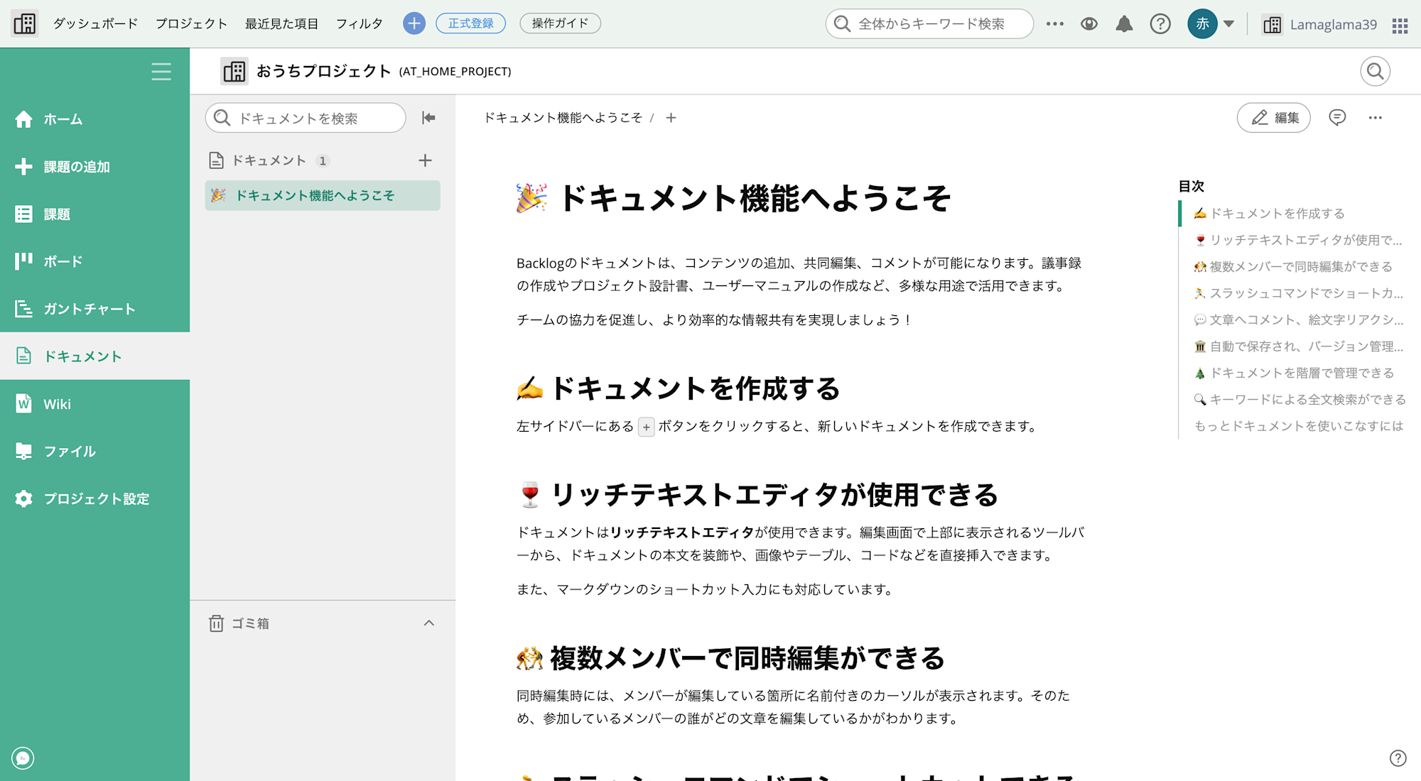Open the chat support bubble bottom left
Image resolution: width=1421 pixels, height=781 pixels.
[x=22, y=758]
